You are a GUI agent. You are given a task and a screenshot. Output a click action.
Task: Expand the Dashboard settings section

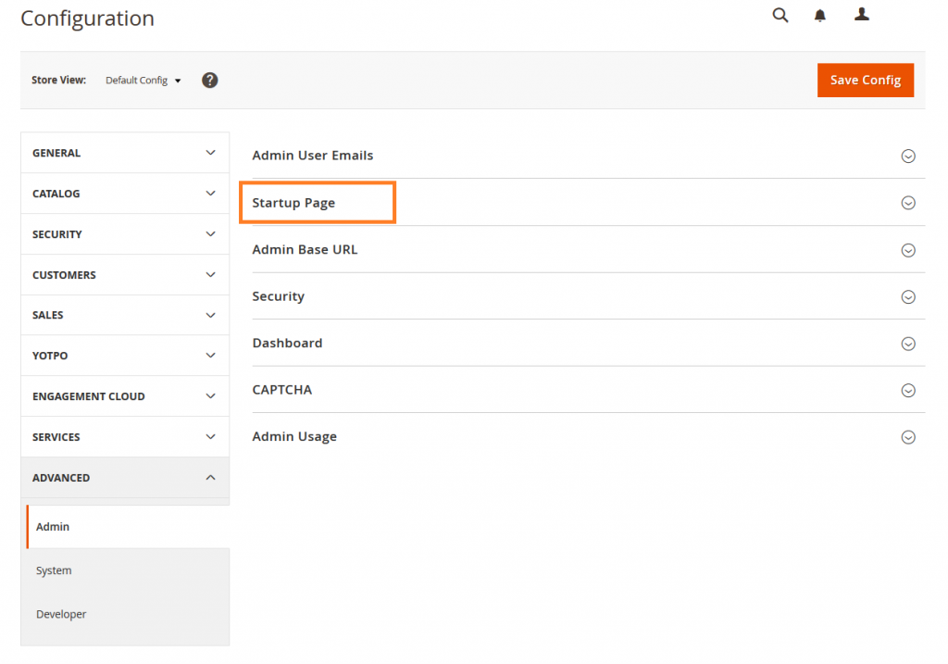(x=908, y=343)
